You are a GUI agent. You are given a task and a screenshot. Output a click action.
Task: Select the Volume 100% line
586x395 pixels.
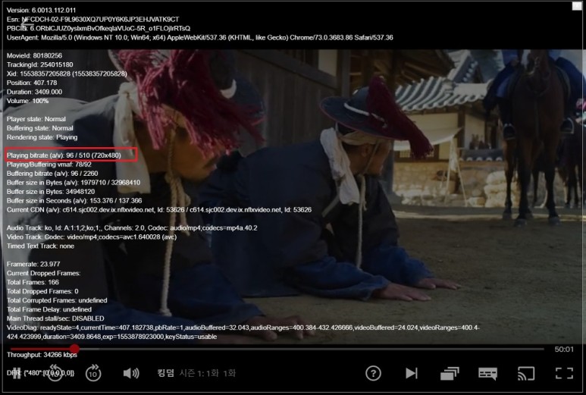(27, 101)
